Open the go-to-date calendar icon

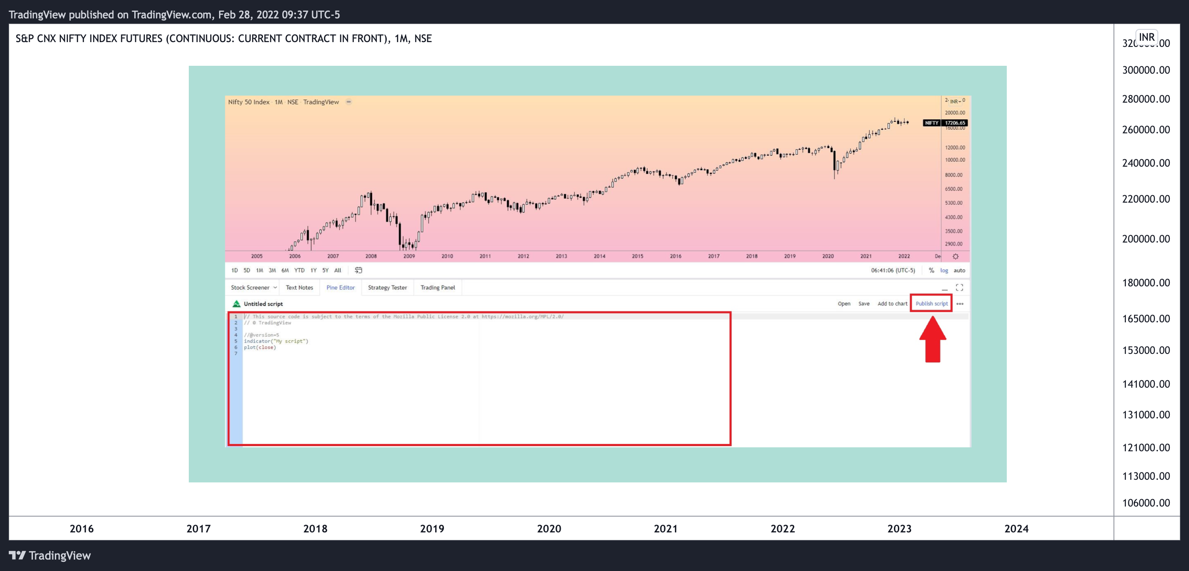pyautogui.click(x=358, y=270)
